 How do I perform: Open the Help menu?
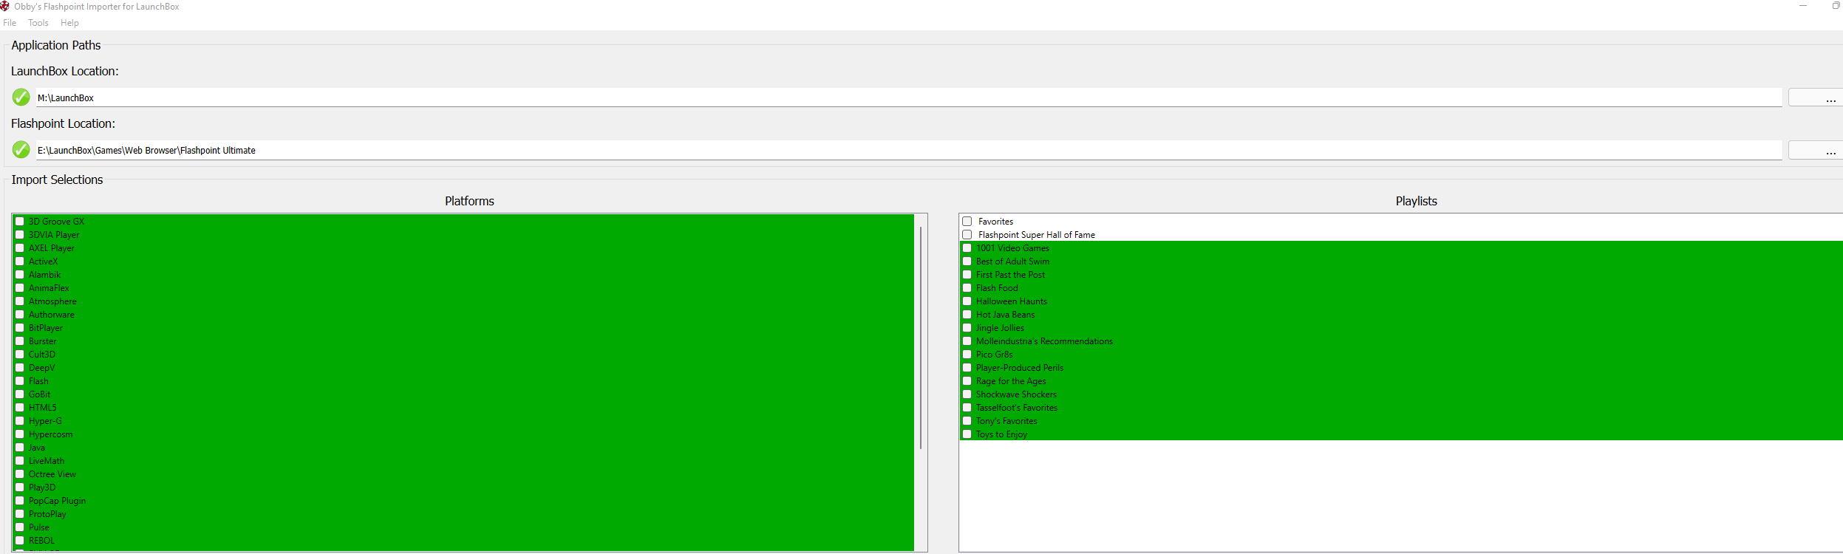point(69,23)
